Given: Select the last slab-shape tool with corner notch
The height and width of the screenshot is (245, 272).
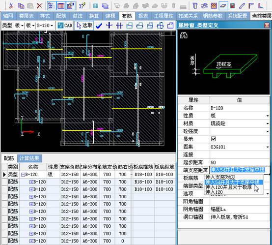Looking at the screenshot, I should click(x=170, y=26).
